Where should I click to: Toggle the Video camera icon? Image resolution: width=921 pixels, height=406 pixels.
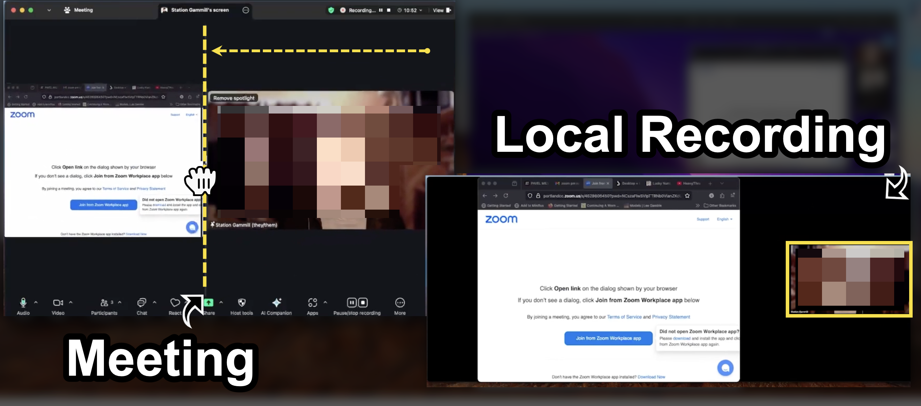coord(58,303)
